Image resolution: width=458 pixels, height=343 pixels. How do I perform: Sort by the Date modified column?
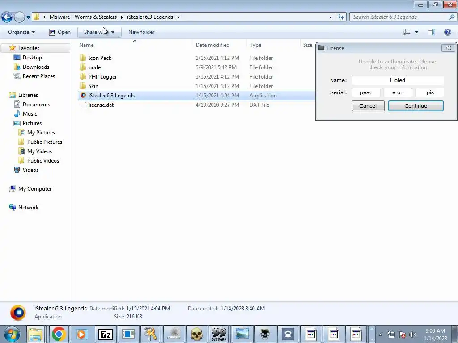pyautogui.click(x=212, y=45)
